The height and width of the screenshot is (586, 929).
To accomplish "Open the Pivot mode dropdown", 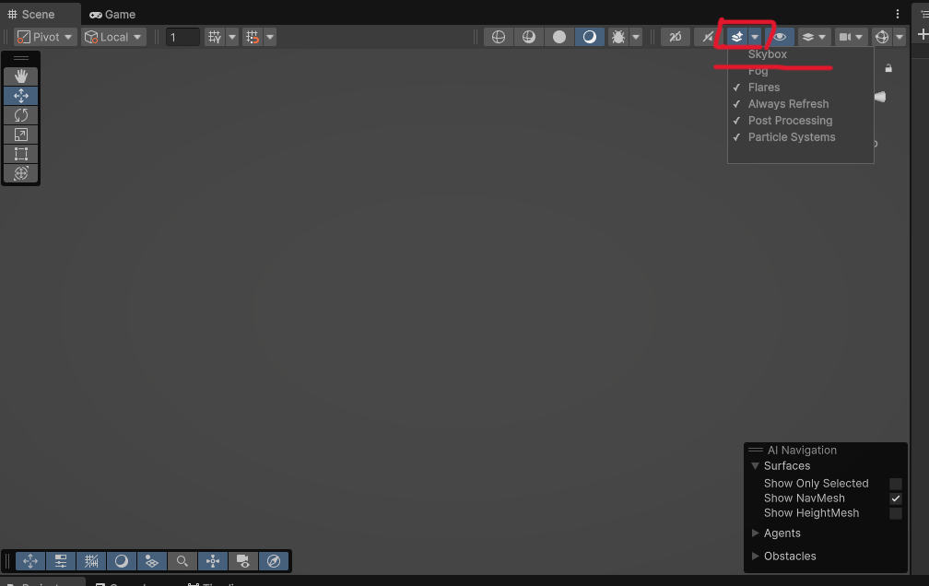I will pos(44,37).
